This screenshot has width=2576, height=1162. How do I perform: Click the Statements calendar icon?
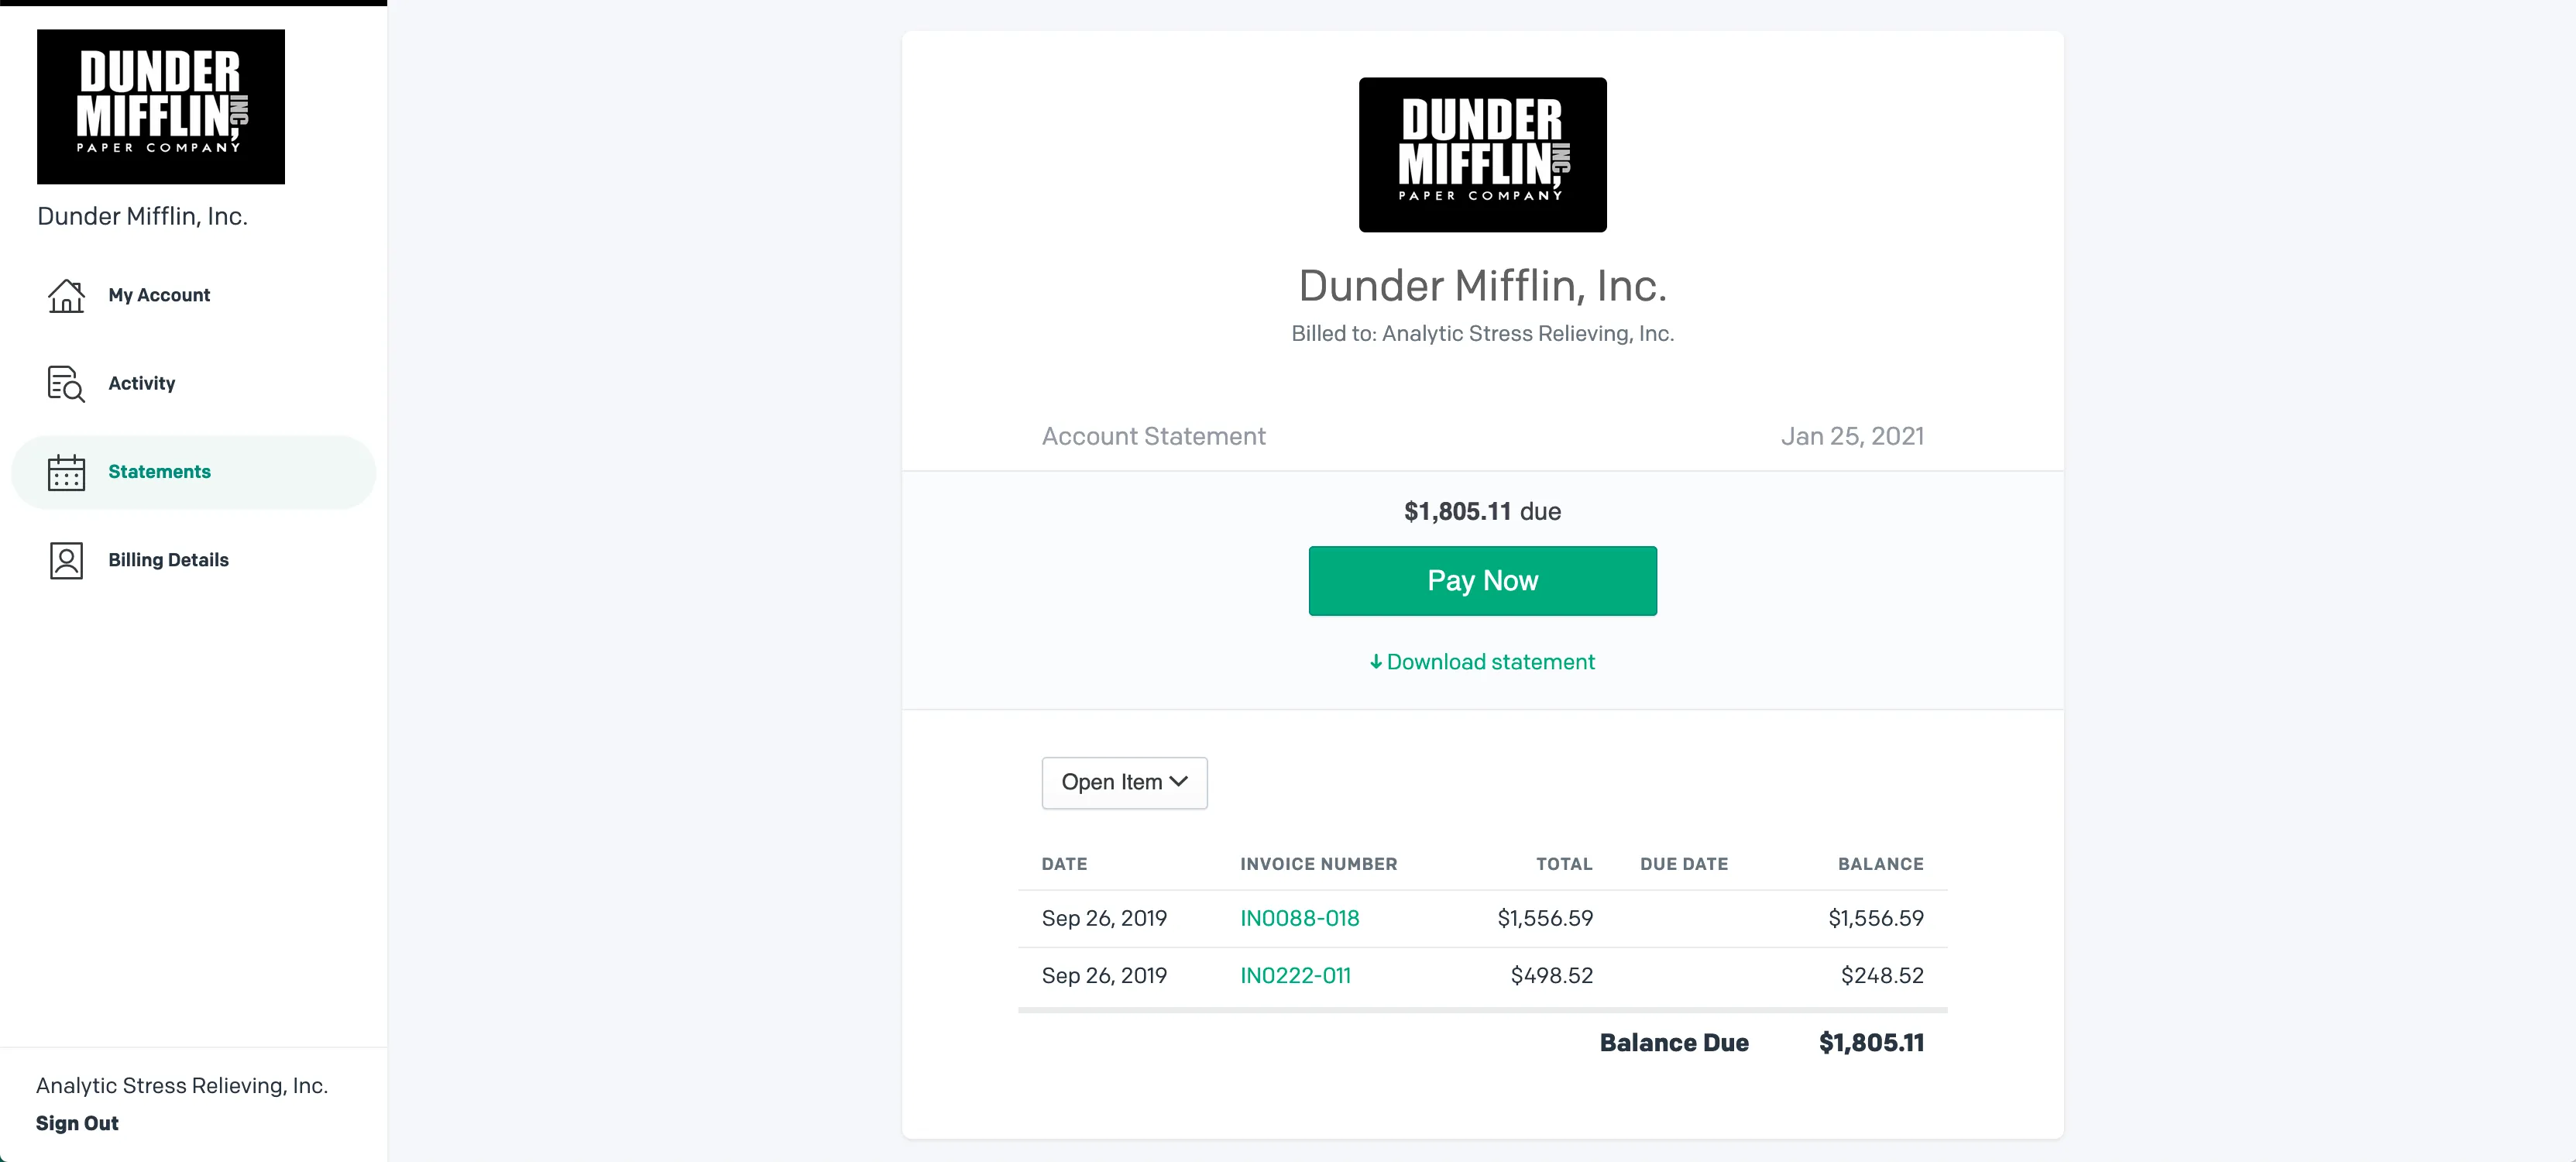click(66, 472)
